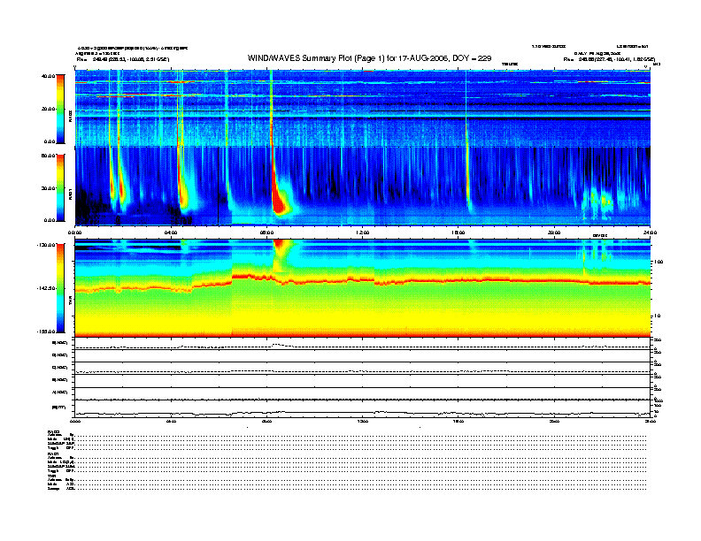Screen dimensions: 701x541
Task: Click the DOY = 229 text in the title
Action: 472,58
